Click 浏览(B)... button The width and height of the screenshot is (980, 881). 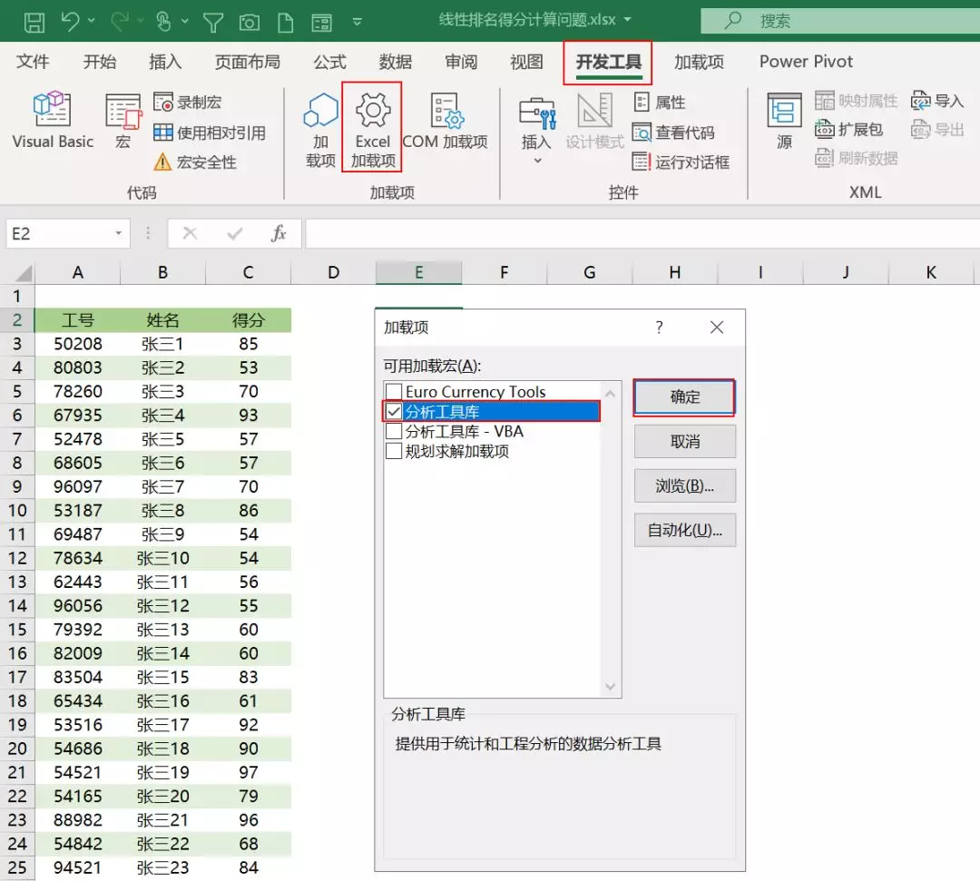pyautogui.click(x=684, y=485)
